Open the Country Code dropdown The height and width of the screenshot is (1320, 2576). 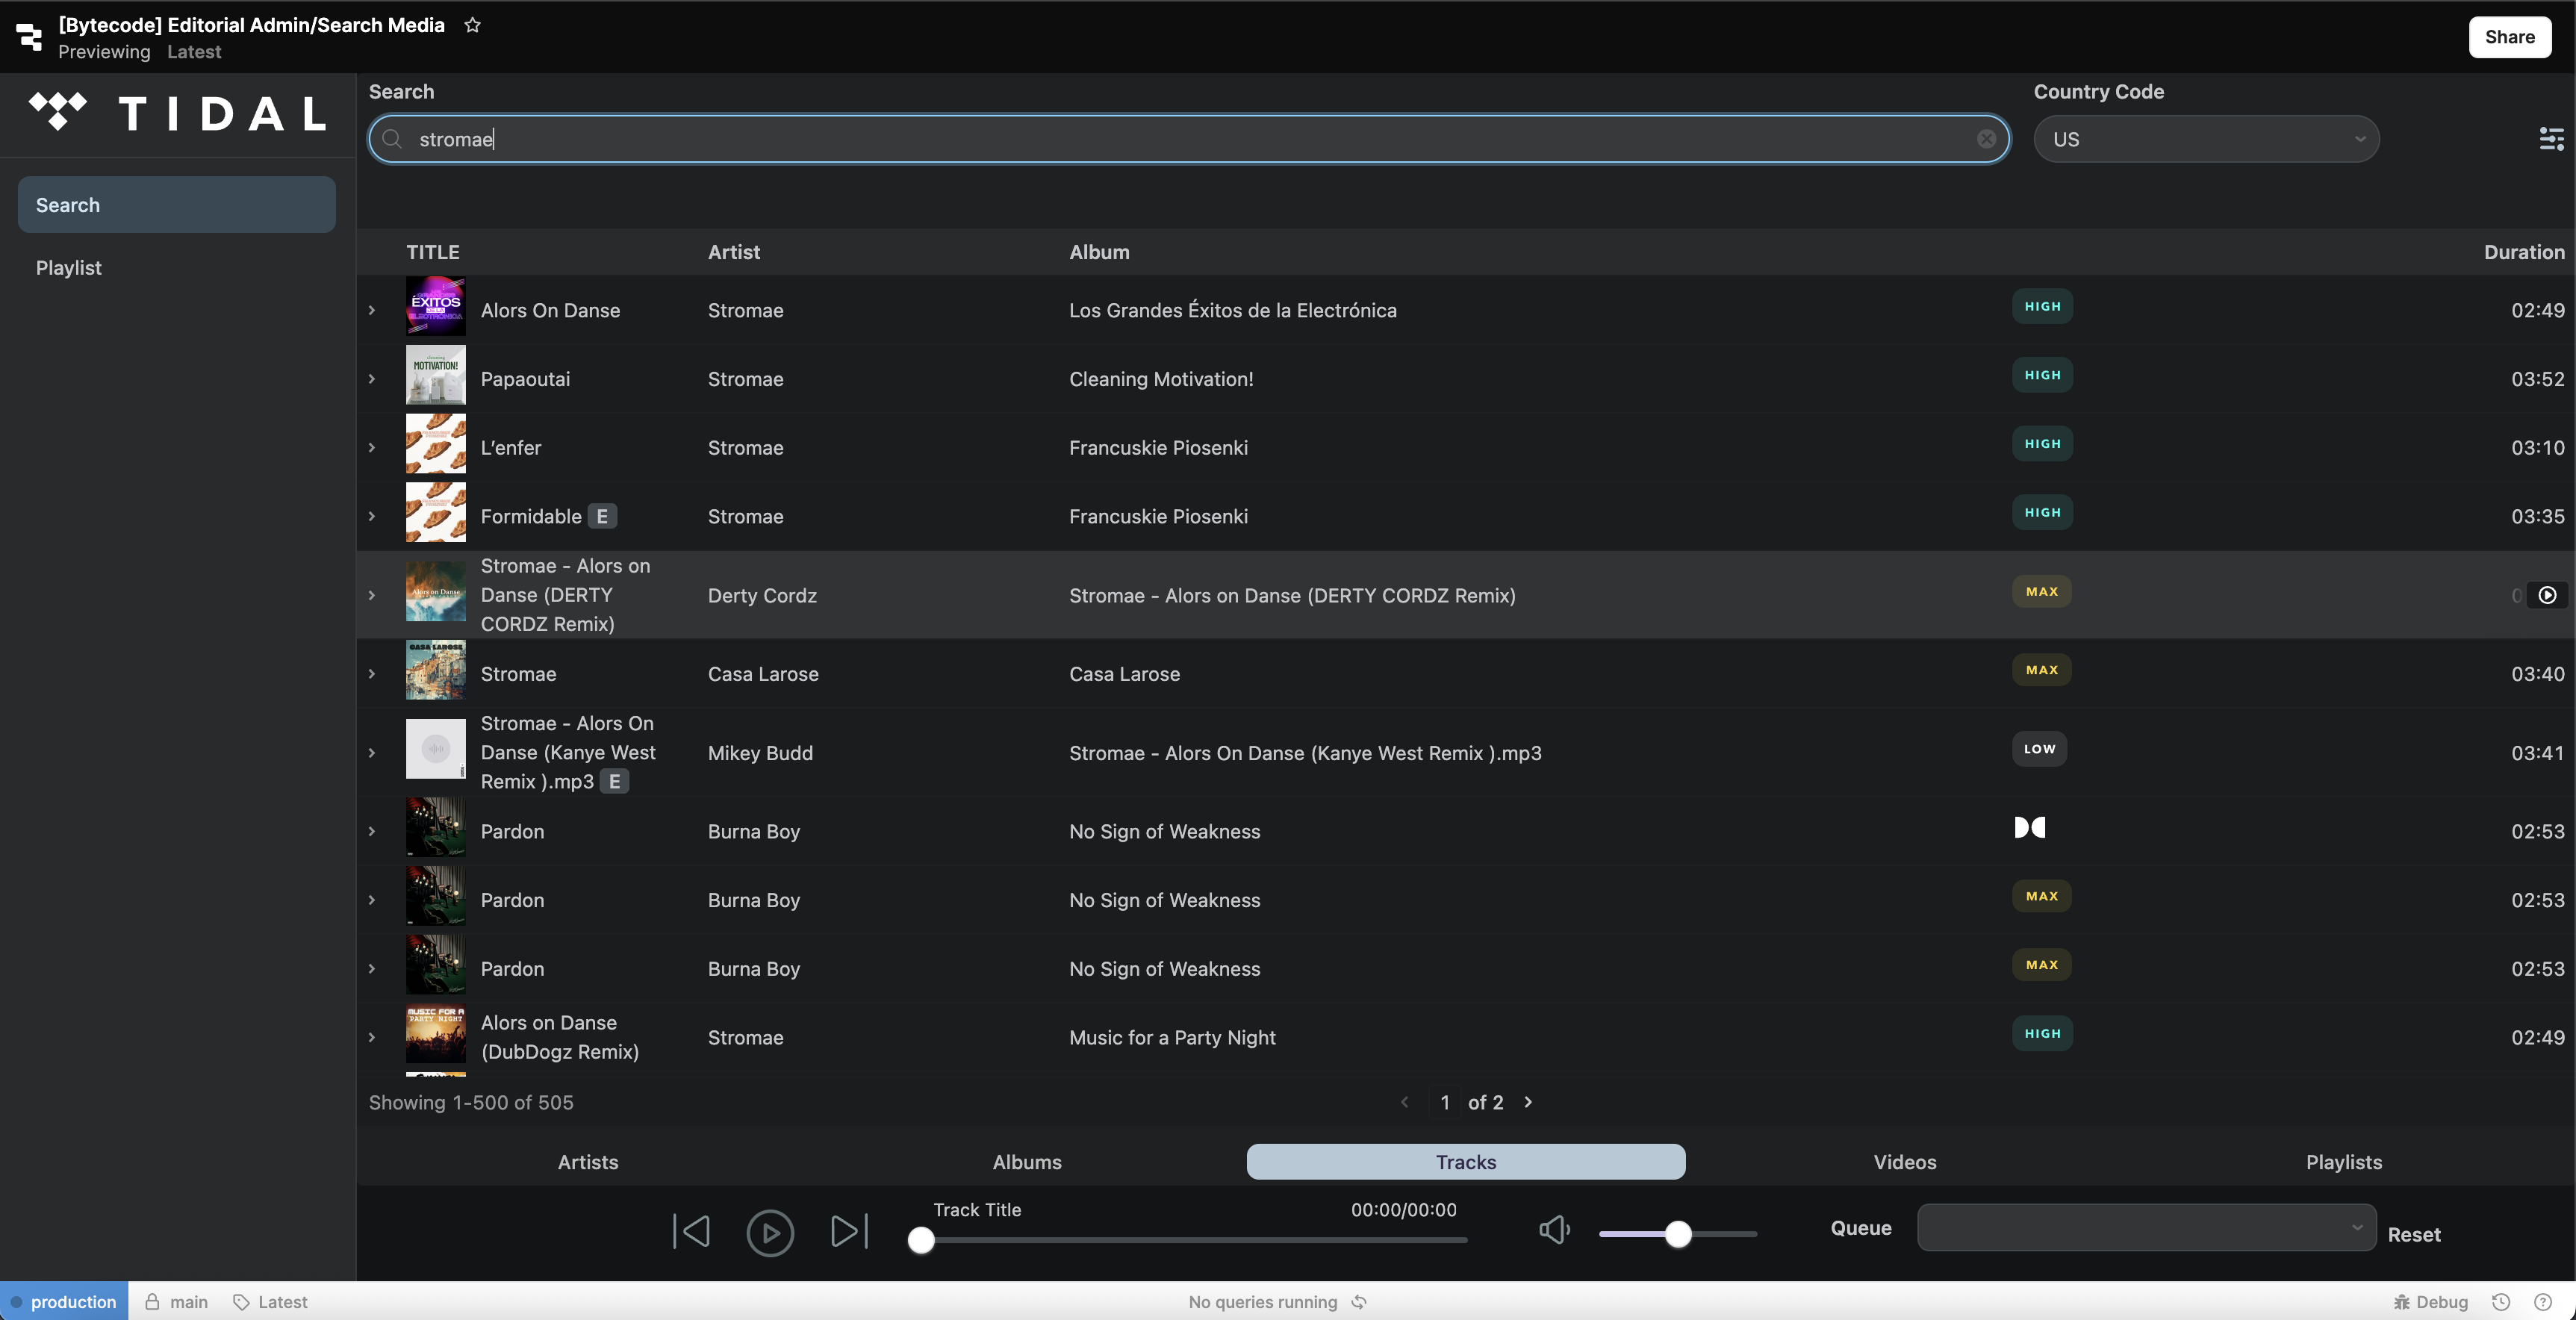tap(2206, 139)
